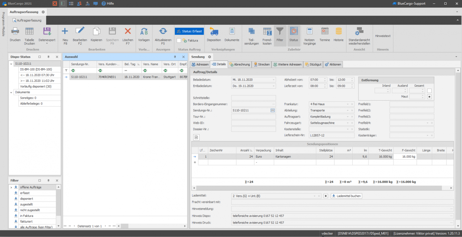462x237 pixels.
Task: Click the small button inside Sendungs-Nr. field
Action: coord(273,110)
